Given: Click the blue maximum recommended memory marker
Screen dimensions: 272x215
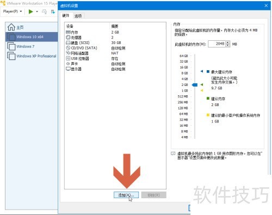Looking at the screenshot, I should pos(202,71).
